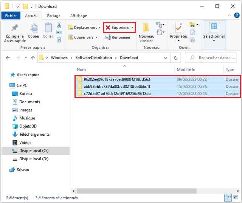The image size is (242, 203).
Task: Click the Propriétés checkmark icon
Action: coord(178,28)
